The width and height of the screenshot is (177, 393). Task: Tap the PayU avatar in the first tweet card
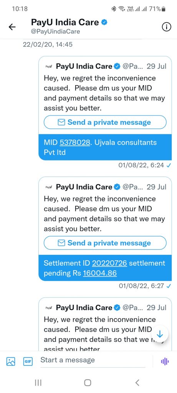pos(49,66)
